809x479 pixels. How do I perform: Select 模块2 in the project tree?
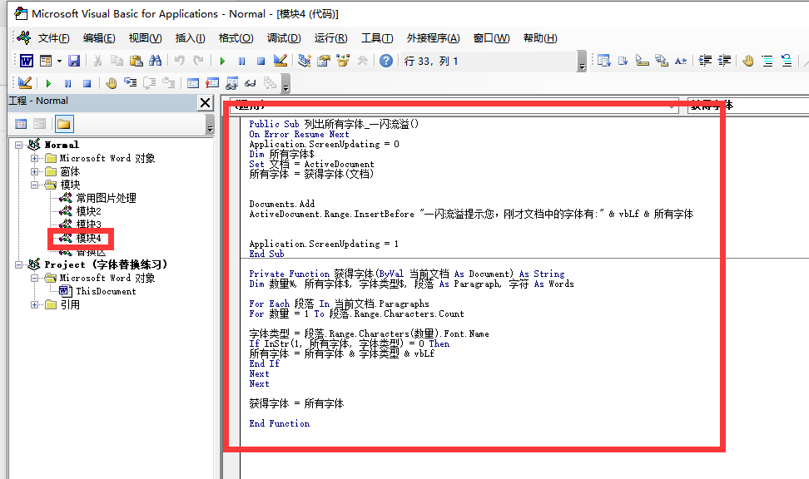click(88, 211)
